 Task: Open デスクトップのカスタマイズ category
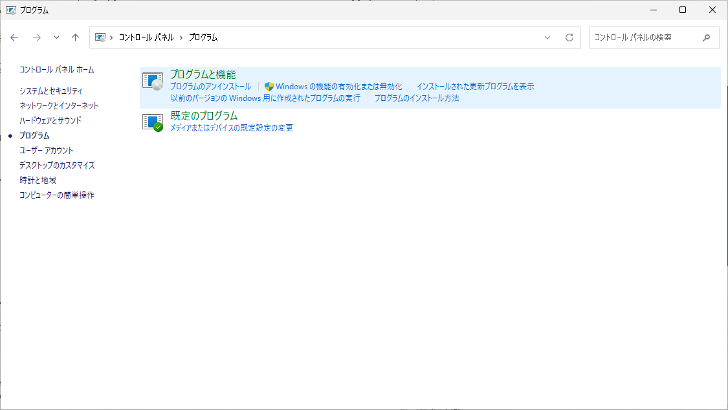point(57,165)
